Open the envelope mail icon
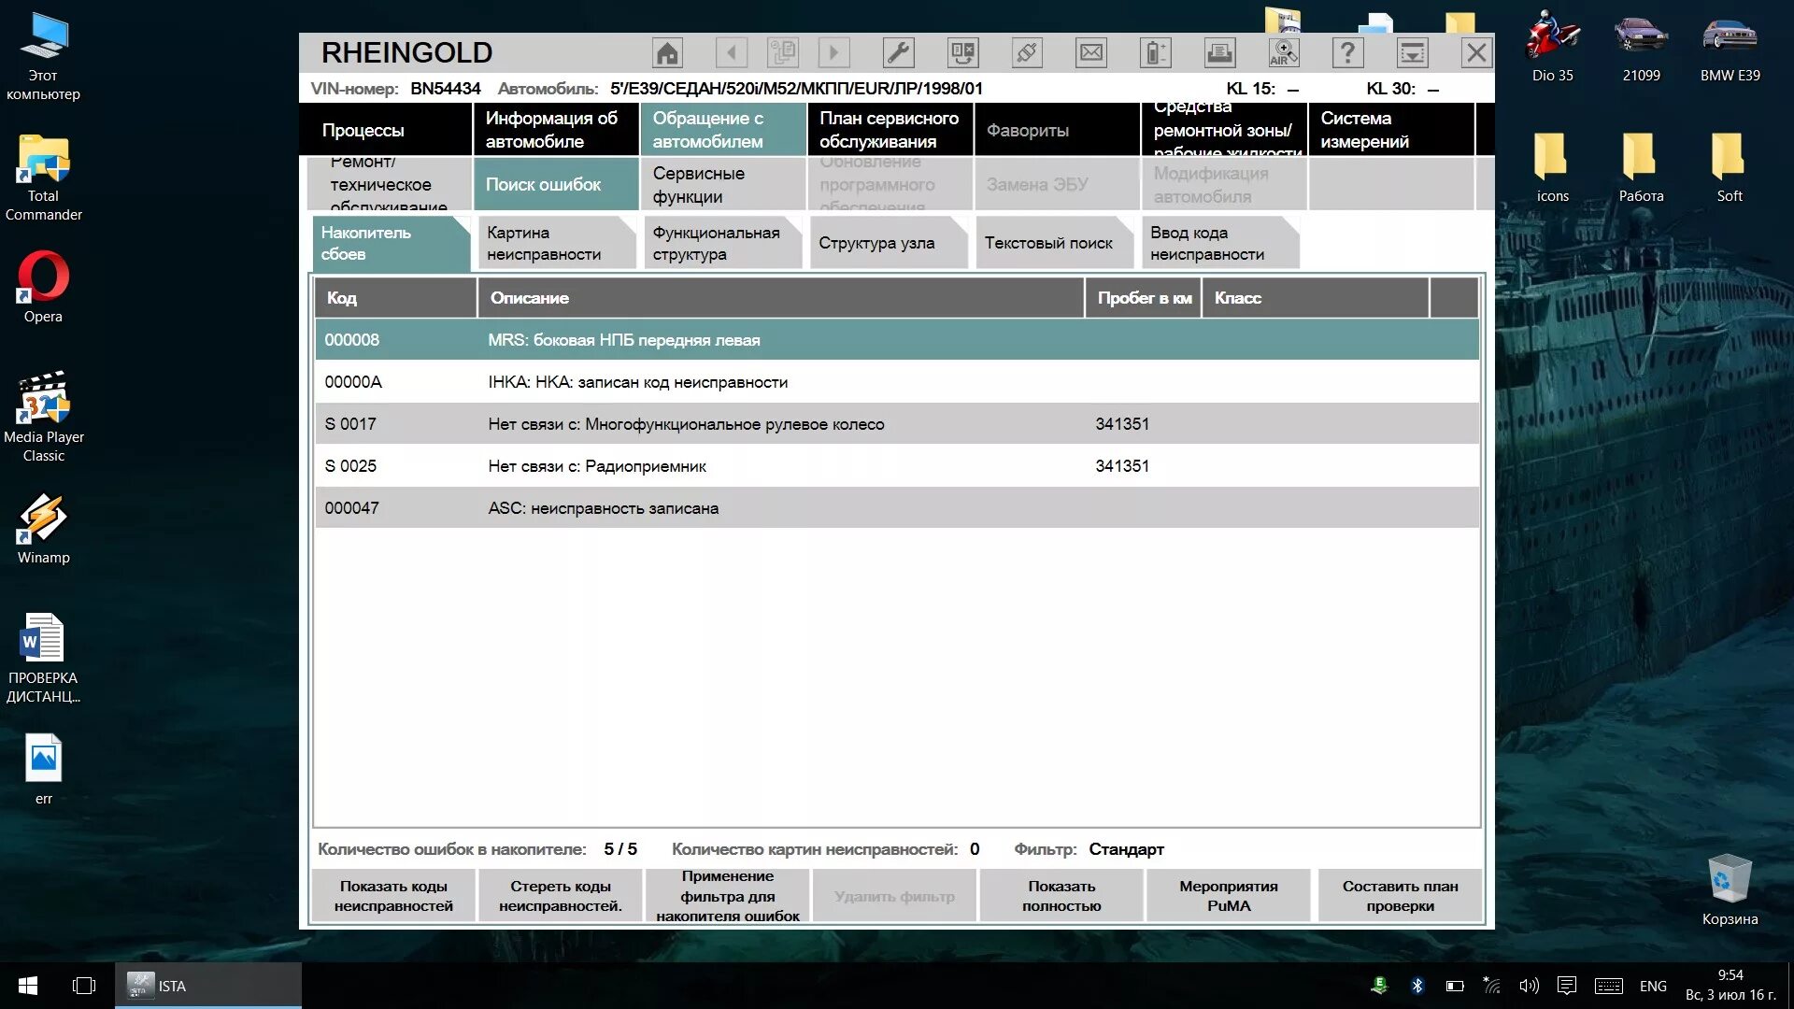The height and width of the screenshot is (1009, 1794). click(x=1091, y=53)
